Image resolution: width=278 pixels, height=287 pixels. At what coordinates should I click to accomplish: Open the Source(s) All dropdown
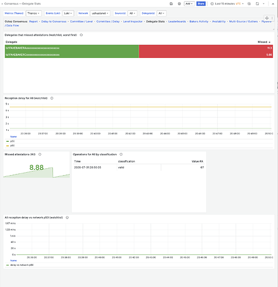pyautogui.click(x=132, y=13)
